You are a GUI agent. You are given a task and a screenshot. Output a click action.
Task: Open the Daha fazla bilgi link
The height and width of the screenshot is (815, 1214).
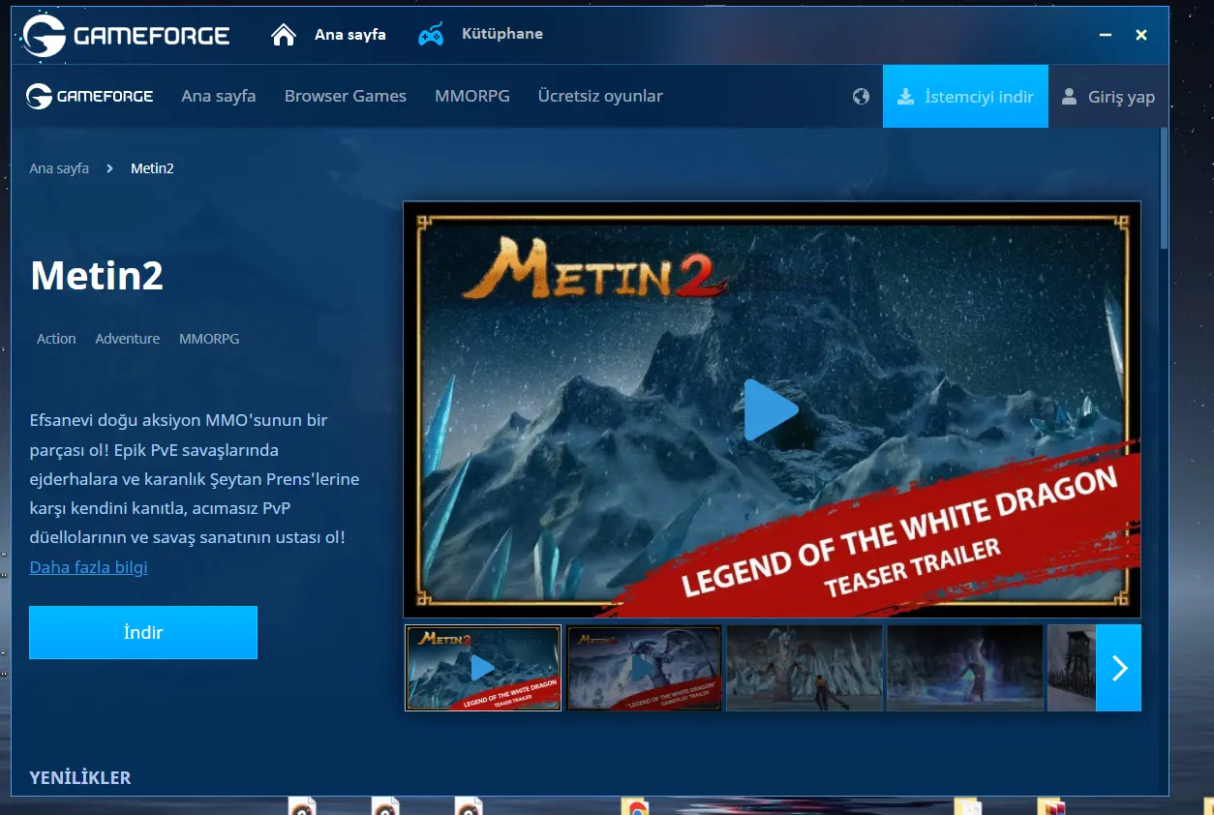tap(88, 567)
